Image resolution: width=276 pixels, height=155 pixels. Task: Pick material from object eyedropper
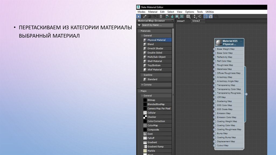(145, 16)
